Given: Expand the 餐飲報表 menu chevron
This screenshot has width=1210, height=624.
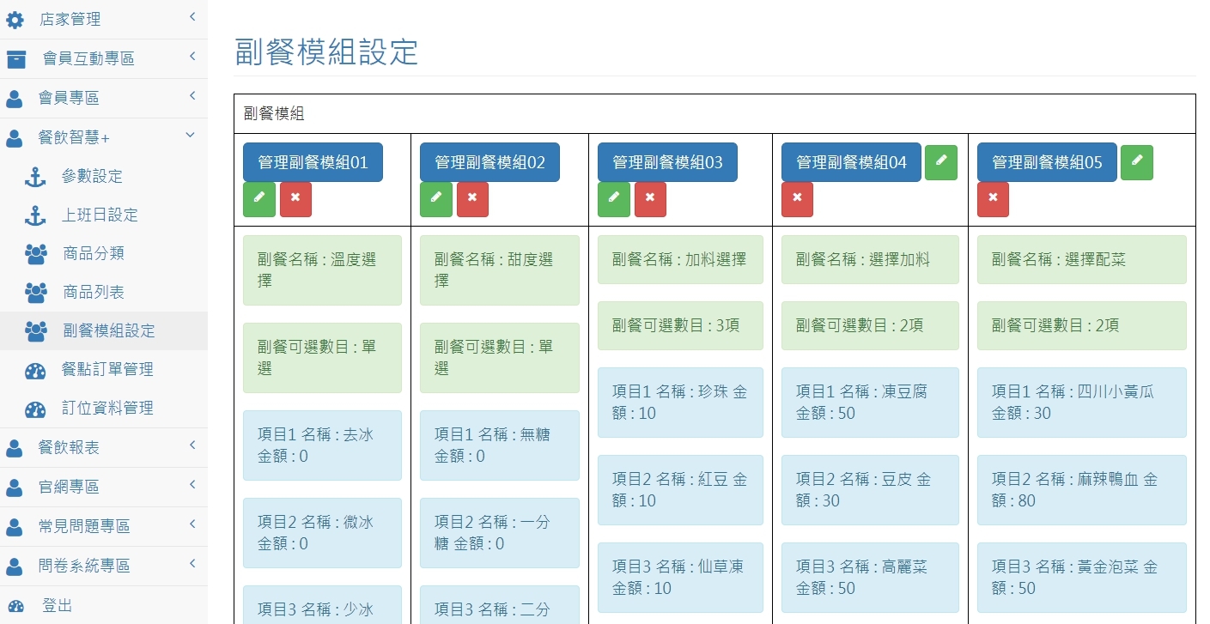Looking at the screenshot, I should 192,445.
